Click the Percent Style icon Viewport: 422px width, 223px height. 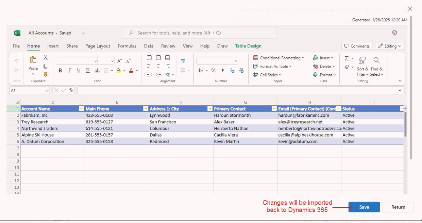(x=214, y=70)
